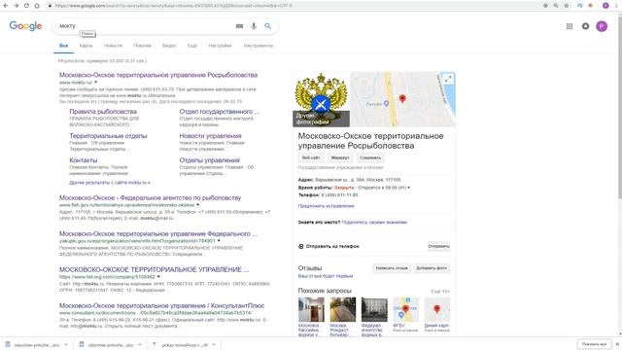Image resolution: width=622 pixels, height=350 pixels.
Task: Open the browser home page icon
Action: point(37,6)
